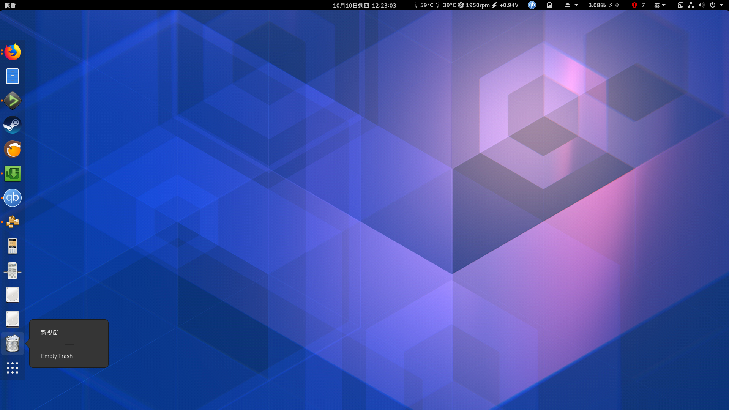Open the date and time calendar menu
Screen dimensions: 729x410
[364, 5]
